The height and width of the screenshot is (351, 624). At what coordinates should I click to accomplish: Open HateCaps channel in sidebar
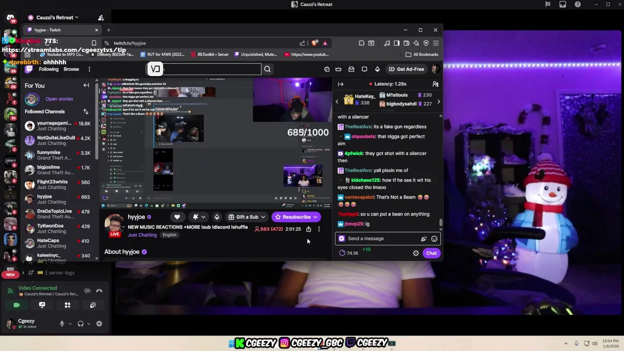point(58,243)
